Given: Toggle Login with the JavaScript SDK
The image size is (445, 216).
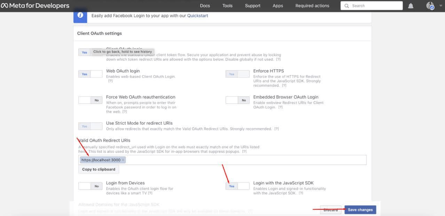Looking at the screenshot, I should pyautogui.click(x=237, y=186).
